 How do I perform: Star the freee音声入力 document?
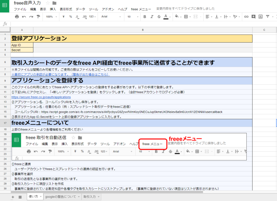tap(48, 3)
